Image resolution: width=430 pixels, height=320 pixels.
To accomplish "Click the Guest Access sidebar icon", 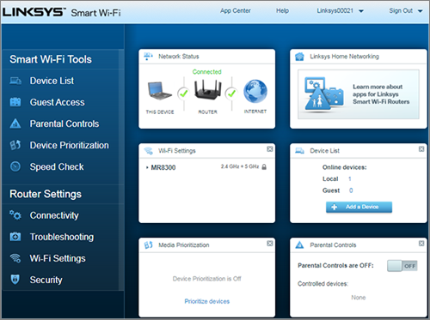I will tap(15, 102).
